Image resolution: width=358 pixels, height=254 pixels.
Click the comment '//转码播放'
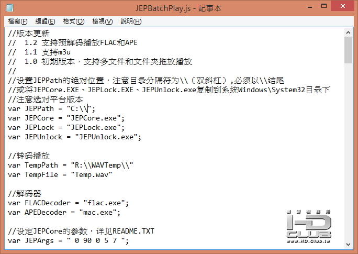29,156
